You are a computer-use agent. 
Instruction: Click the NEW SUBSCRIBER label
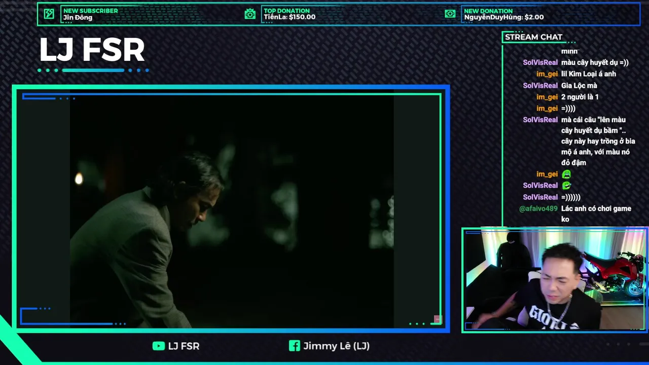90,11
